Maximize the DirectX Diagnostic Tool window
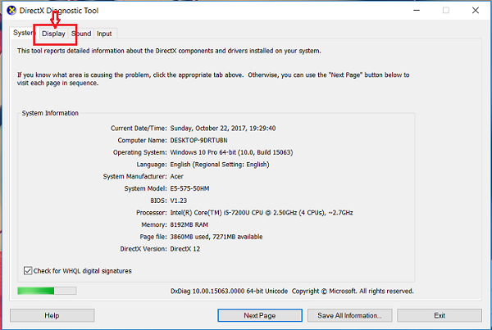 tap(445, 11)
